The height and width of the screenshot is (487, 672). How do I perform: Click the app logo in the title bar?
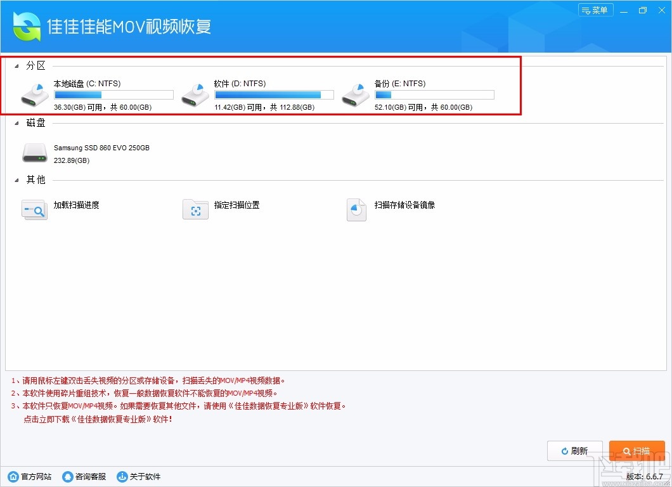tap(25, 25)
